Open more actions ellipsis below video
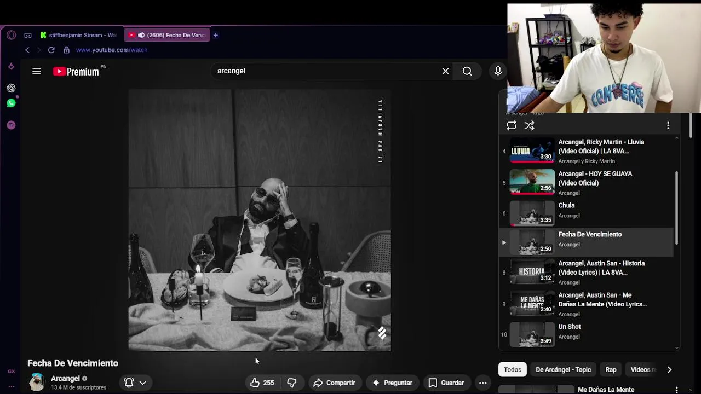The height and width of the screenshot is (394, 701). click(x=483, y=383)
